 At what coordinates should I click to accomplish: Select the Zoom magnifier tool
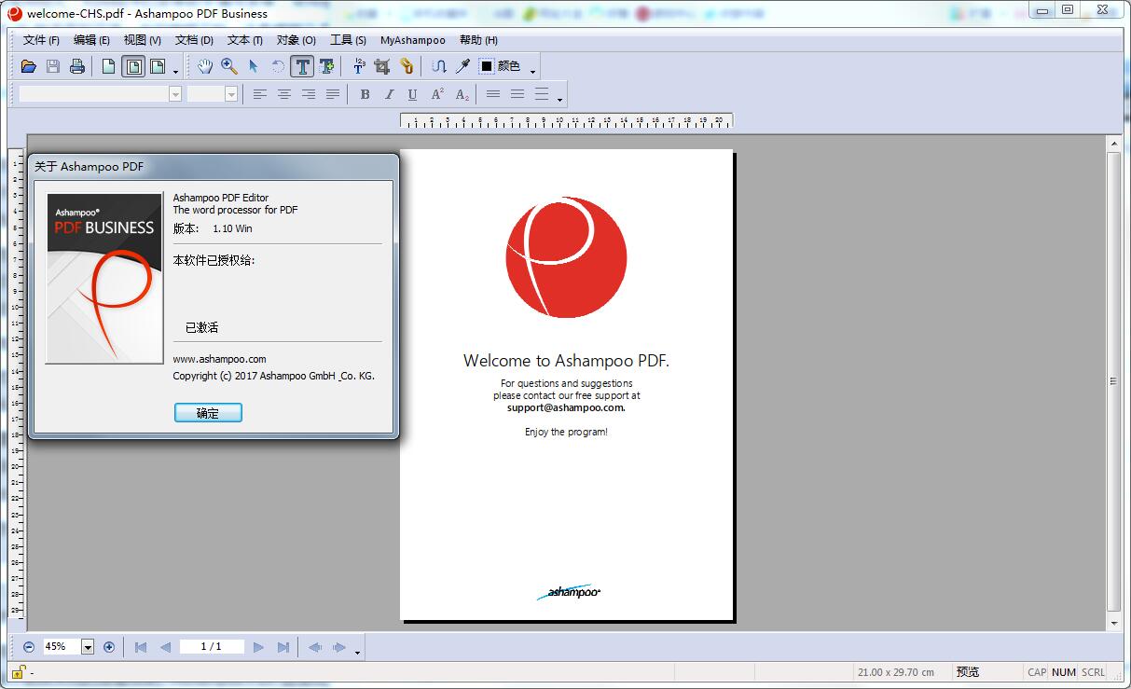229,66
